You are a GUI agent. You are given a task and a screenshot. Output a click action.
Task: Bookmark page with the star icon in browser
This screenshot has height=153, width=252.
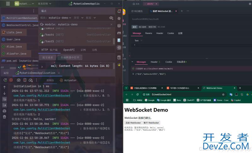pyautogui.click(x=223, y=95)
